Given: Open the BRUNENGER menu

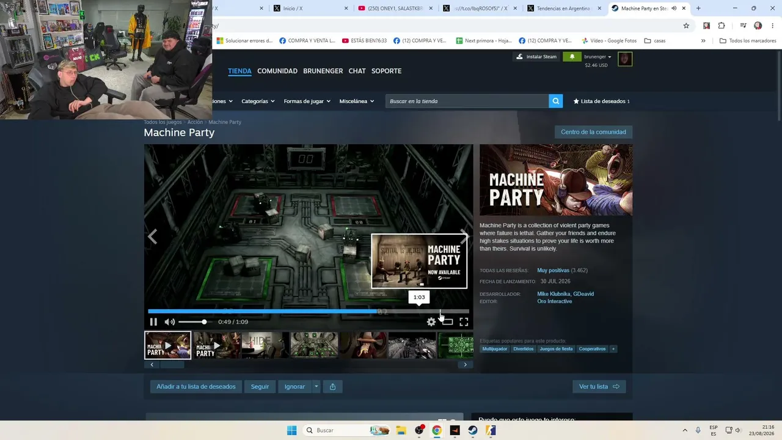Looking at the screenshot, I should pos(323,71).
